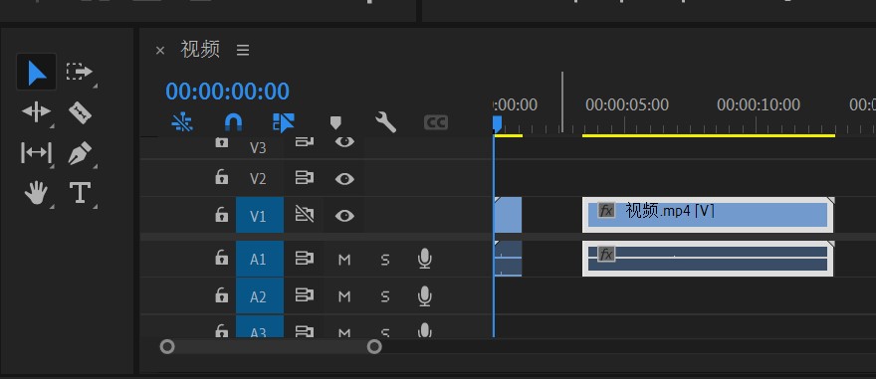This screenshot has height=379, width=876.
Task: Toggle A1 track targeting
Action: point(260,259)
